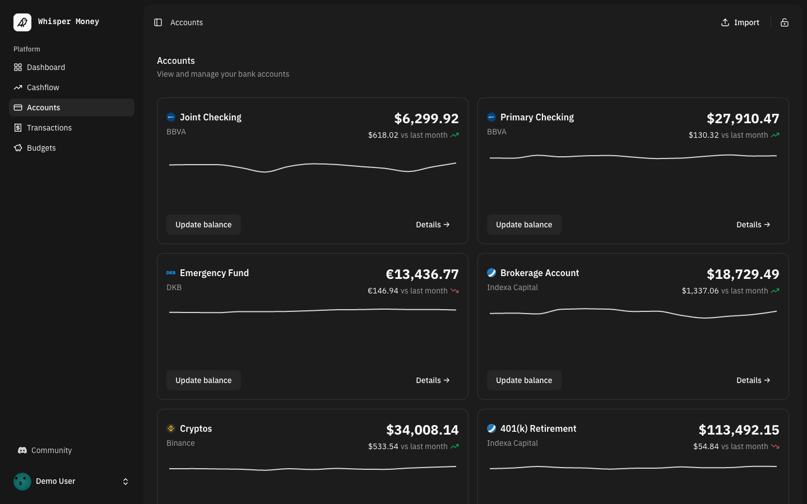Open Budgets using its piggy-bank icon

click(x=17, y=148)
